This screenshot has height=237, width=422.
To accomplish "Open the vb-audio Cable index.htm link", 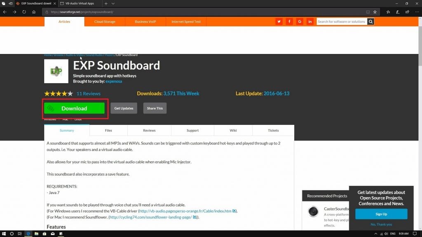I will click(185, 211).
